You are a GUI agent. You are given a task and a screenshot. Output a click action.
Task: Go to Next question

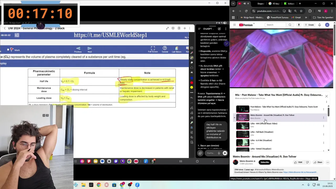tap(90, 49)
